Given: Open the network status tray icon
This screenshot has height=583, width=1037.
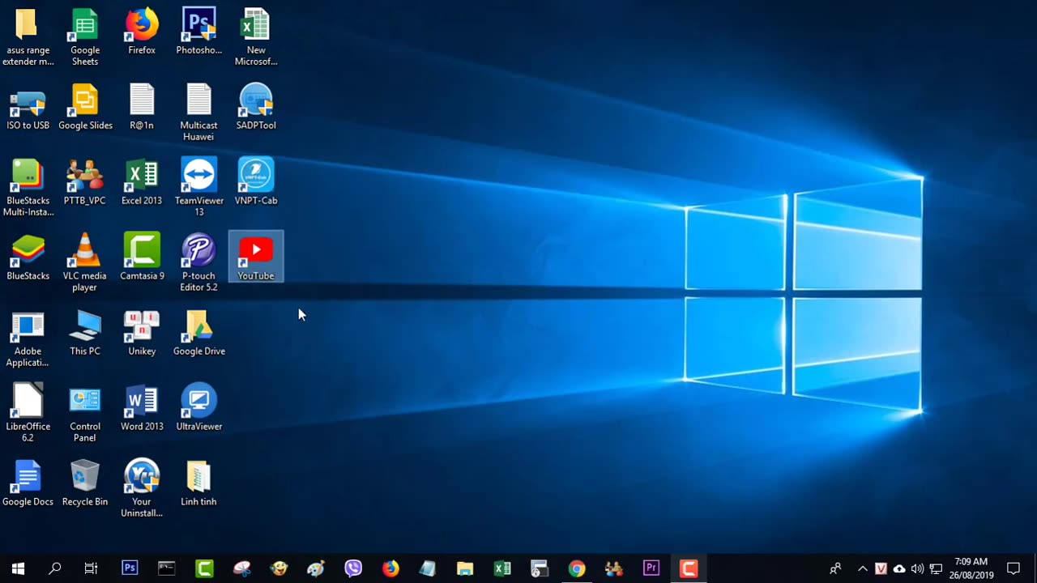Looking at the screenshot, I should tap(936, 568).
